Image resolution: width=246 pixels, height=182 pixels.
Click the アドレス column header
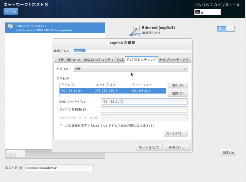click(77, 85)
